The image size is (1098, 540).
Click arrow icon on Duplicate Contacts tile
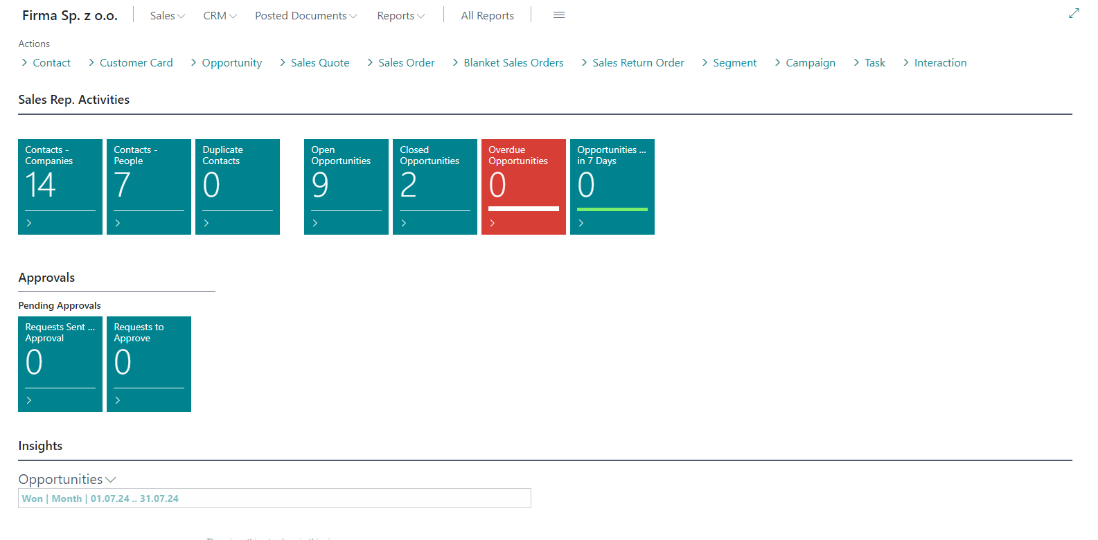pyautogui.click(x=206, y=223)
